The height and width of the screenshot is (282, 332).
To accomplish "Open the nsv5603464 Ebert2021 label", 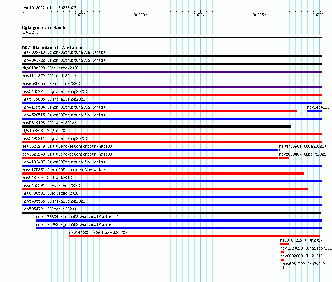I will [304, 154].
